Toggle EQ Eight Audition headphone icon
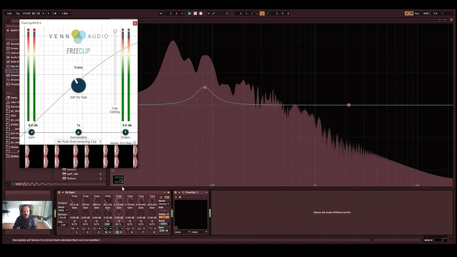The image size is (457, 257). pyautogui.click(x=161, y=197)
